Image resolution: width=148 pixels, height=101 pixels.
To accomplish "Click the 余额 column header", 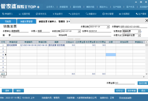I will click(x=111, y=42).
